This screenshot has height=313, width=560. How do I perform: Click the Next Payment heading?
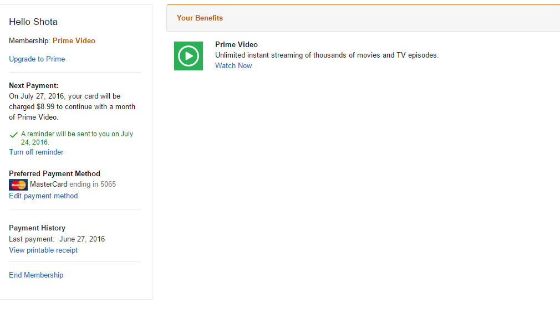click(x=33, y=86)
